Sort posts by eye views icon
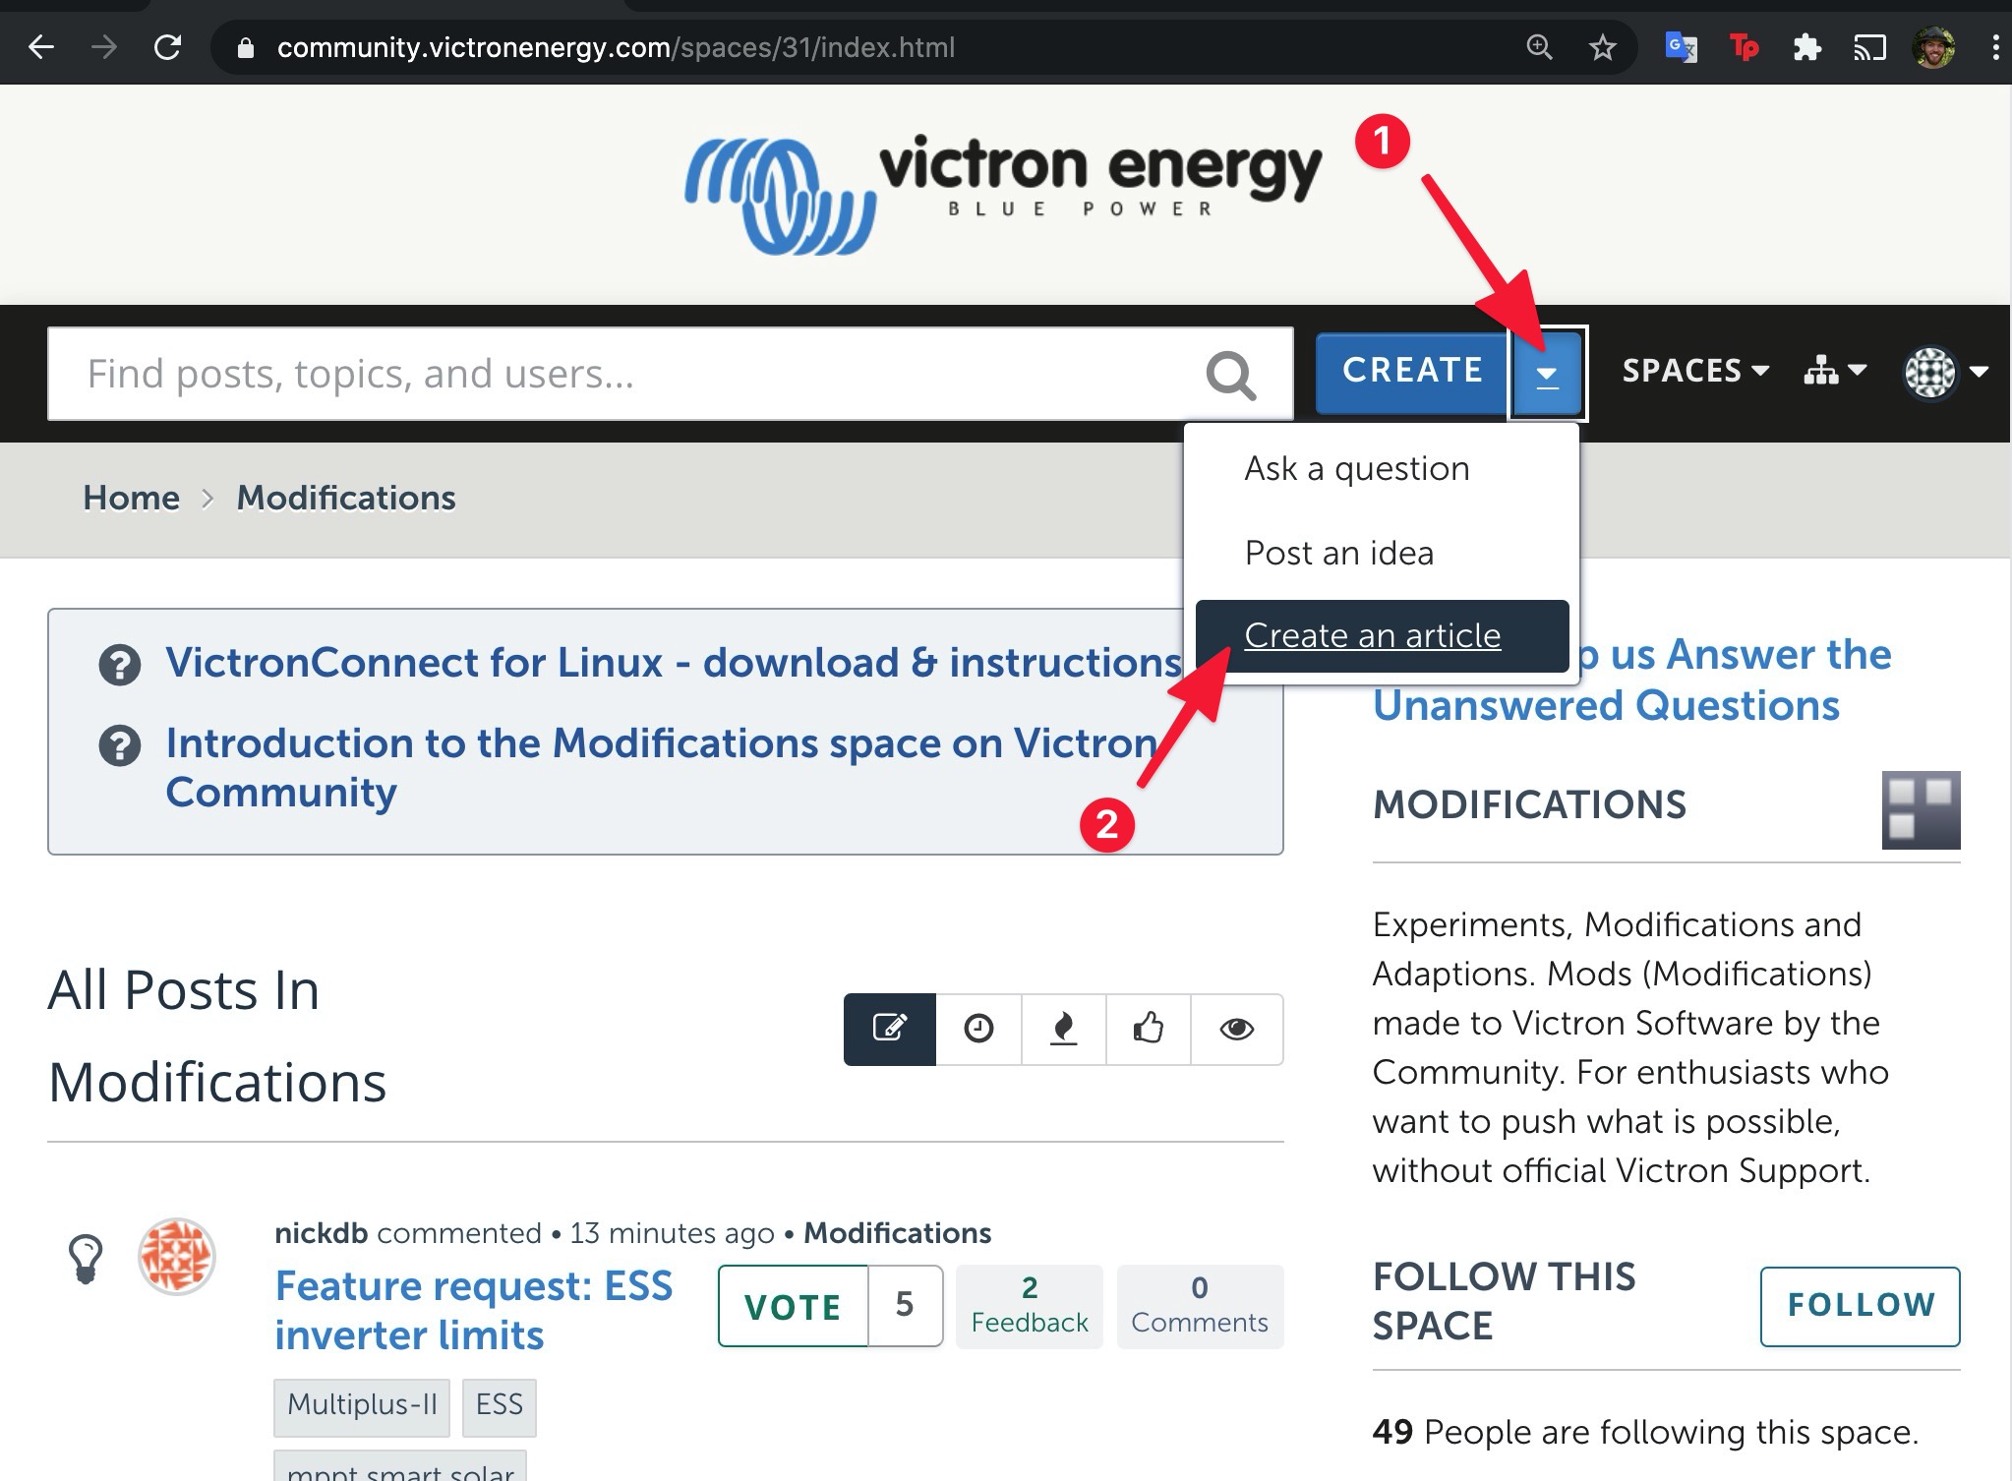Screen dimensions: 2012x1481 (1237, 1029)
